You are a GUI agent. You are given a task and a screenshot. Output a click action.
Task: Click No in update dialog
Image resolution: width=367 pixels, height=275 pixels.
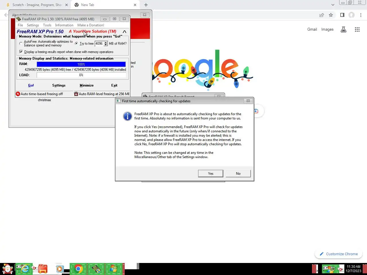(x=238, y=174)
